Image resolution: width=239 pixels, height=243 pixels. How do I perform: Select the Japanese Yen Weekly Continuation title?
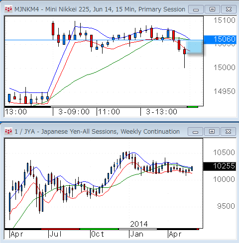click(97, 132)
